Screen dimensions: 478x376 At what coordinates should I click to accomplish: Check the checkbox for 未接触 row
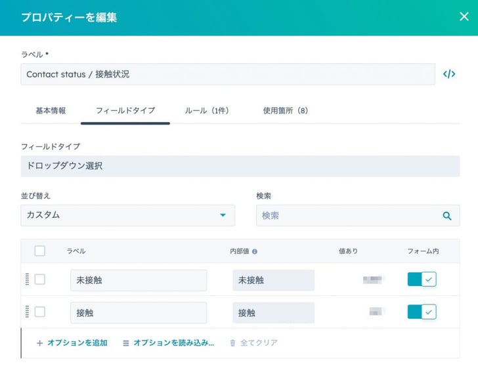click(x=40, y=280)
